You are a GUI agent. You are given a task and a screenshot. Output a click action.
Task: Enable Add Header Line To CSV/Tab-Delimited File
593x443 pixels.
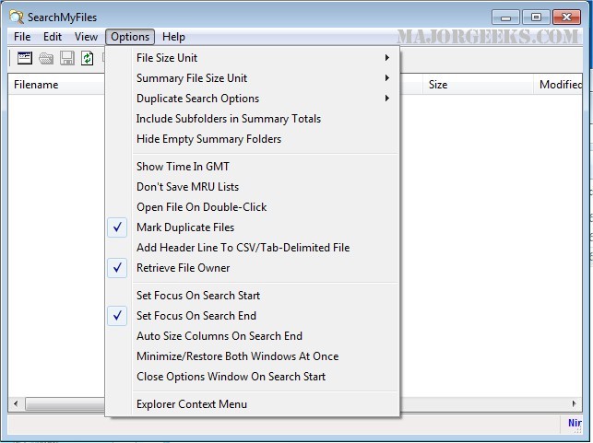(x=253, y=248)
